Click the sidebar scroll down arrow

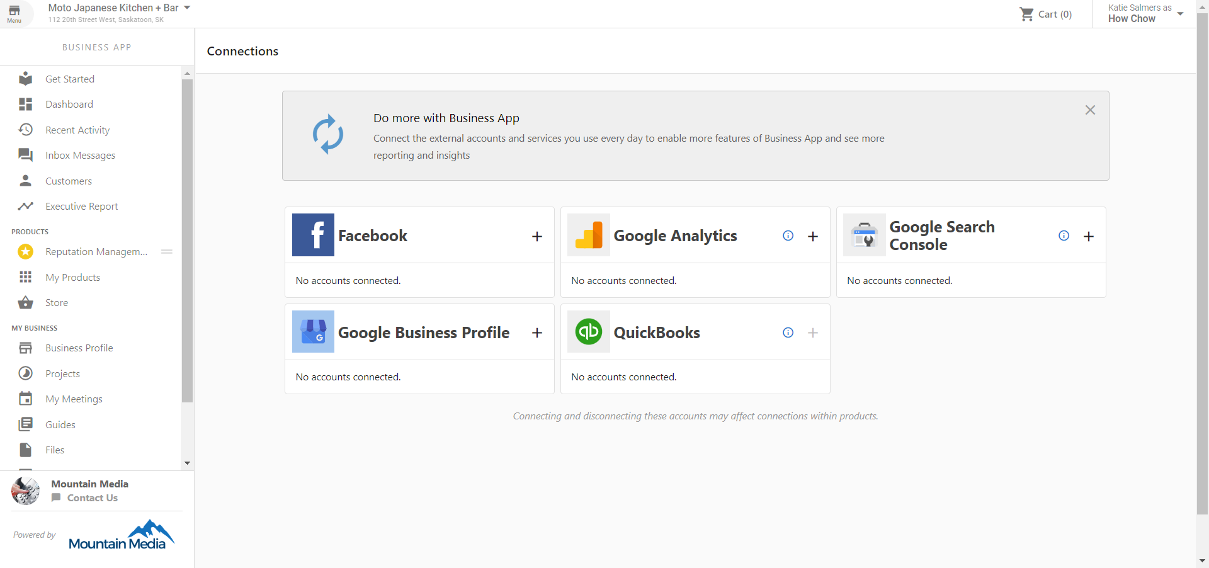click(x=187, y=463)
